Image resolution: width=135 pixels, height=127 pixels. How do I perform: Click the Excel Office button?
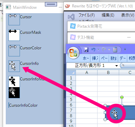pos(73,53)
